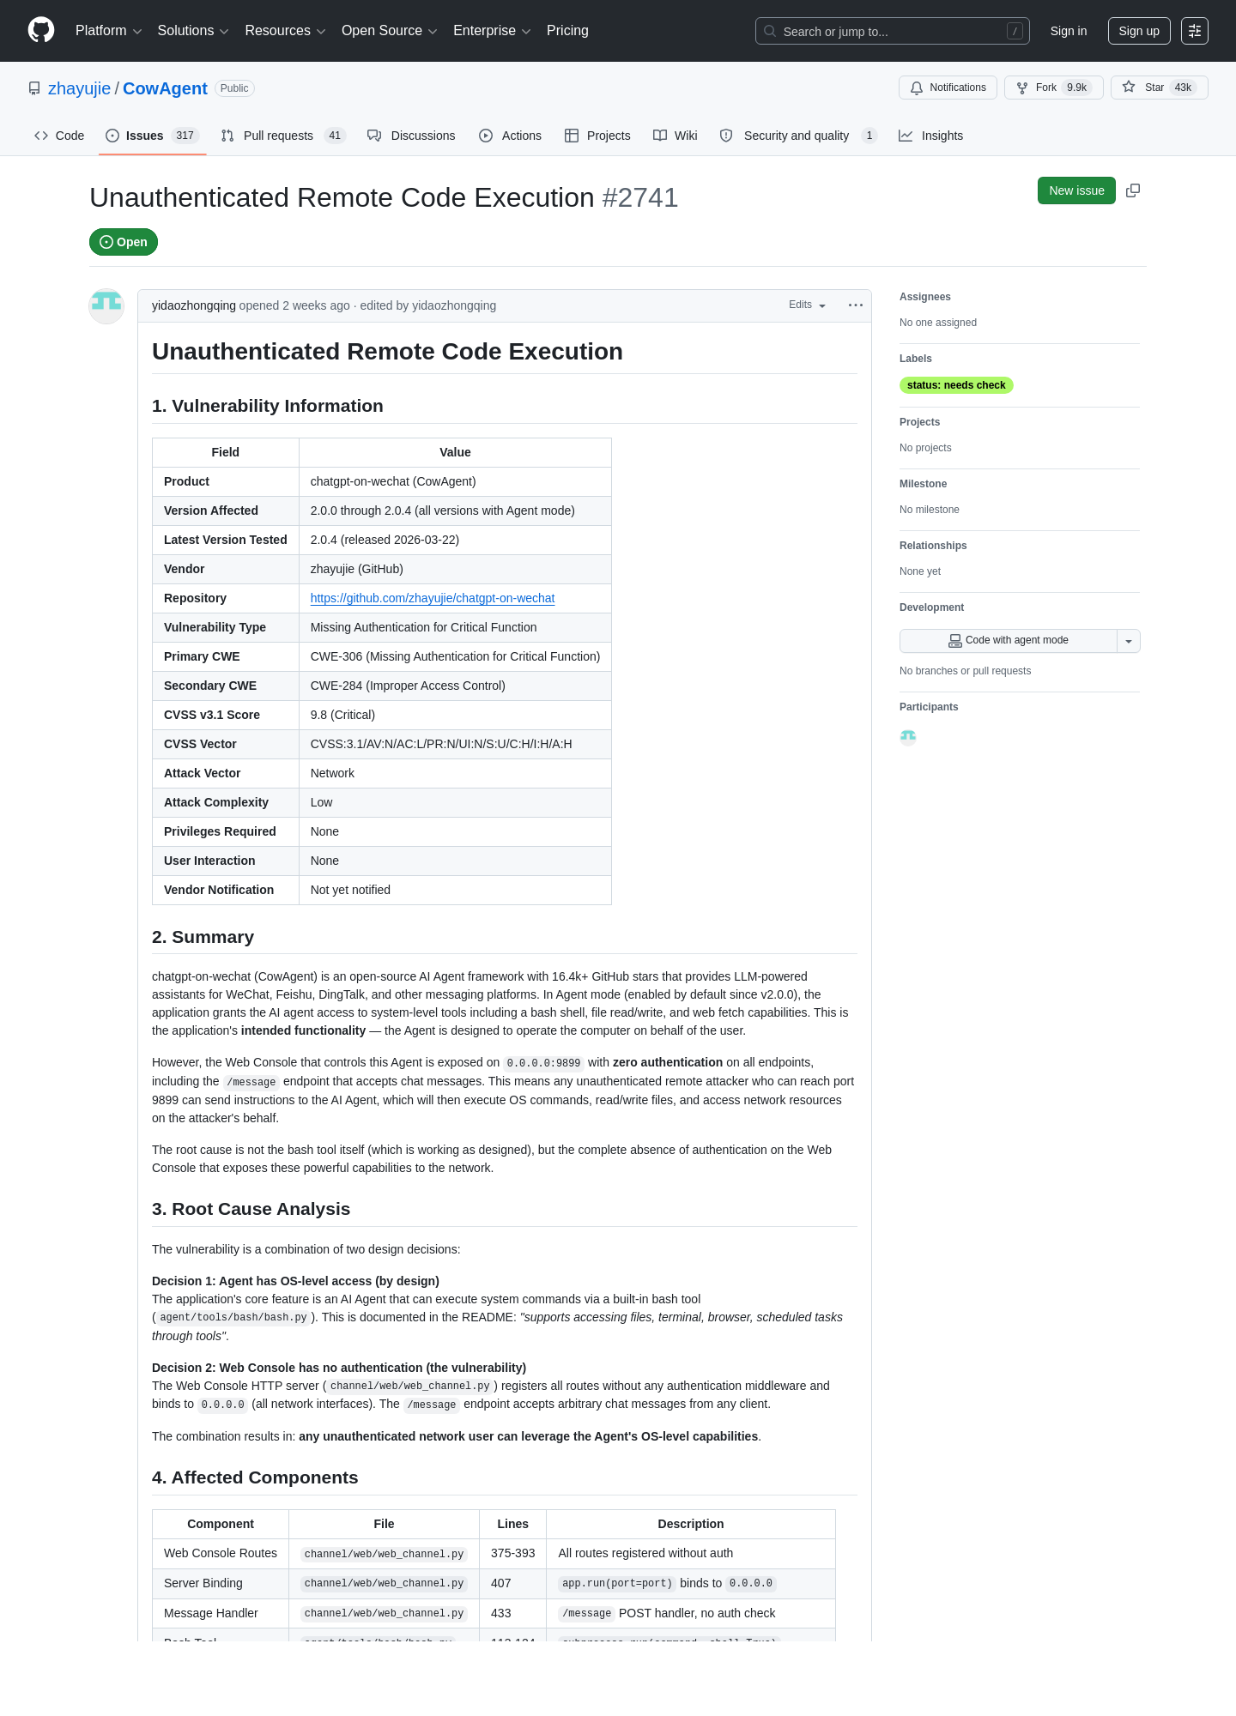
Task: Go to the Security and quality tab
Action: point(797,136)
